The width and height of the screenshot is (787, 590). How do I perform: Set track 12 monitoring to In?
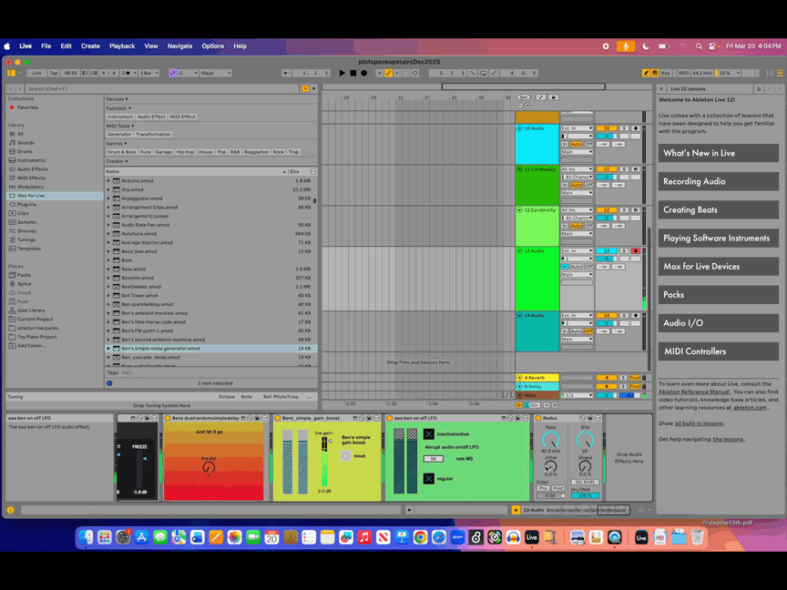[x=565, y=227]
